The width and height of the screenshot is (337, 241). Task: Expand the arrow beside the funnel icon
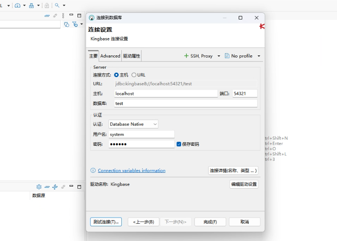click(x=81, y=24)
